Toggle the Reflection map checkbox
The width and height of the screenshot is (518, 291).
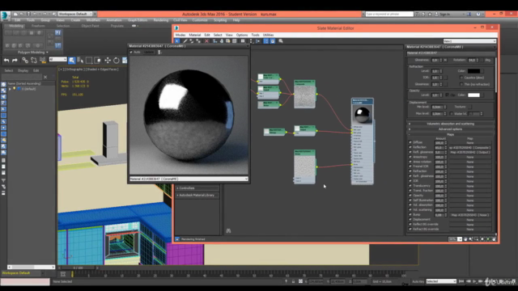click(x=410, y=147)
